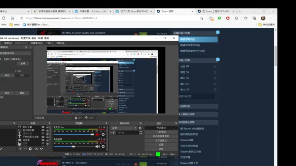The height and width of the screenshot is (166, 296).
Task: Check the Steam 创意工坊 filter checkbox
Action: coord(176,163)
